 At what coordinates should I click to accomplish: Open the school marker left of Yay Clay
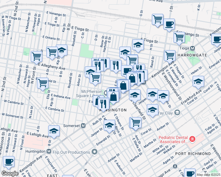[x=152, y=111]
